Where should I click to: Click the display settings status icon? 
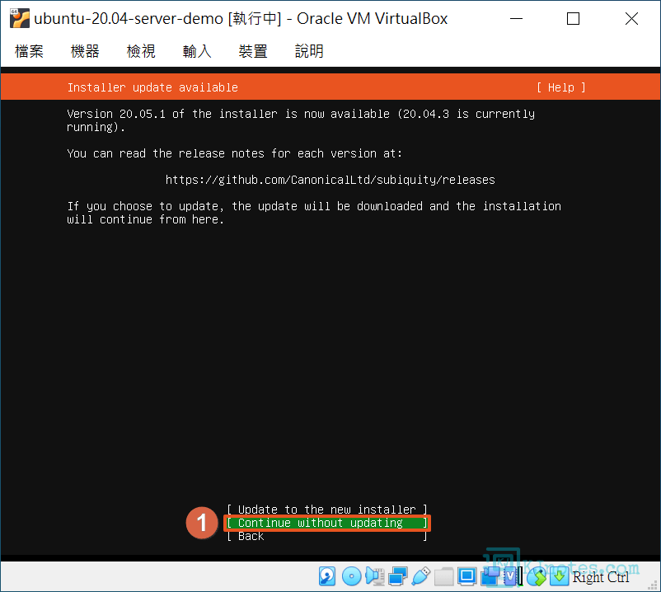pos(467,576)
